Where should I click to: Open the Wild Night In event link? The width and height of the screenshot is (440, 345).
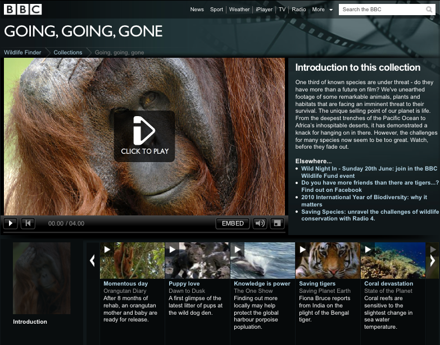click(x=369, y=172)
